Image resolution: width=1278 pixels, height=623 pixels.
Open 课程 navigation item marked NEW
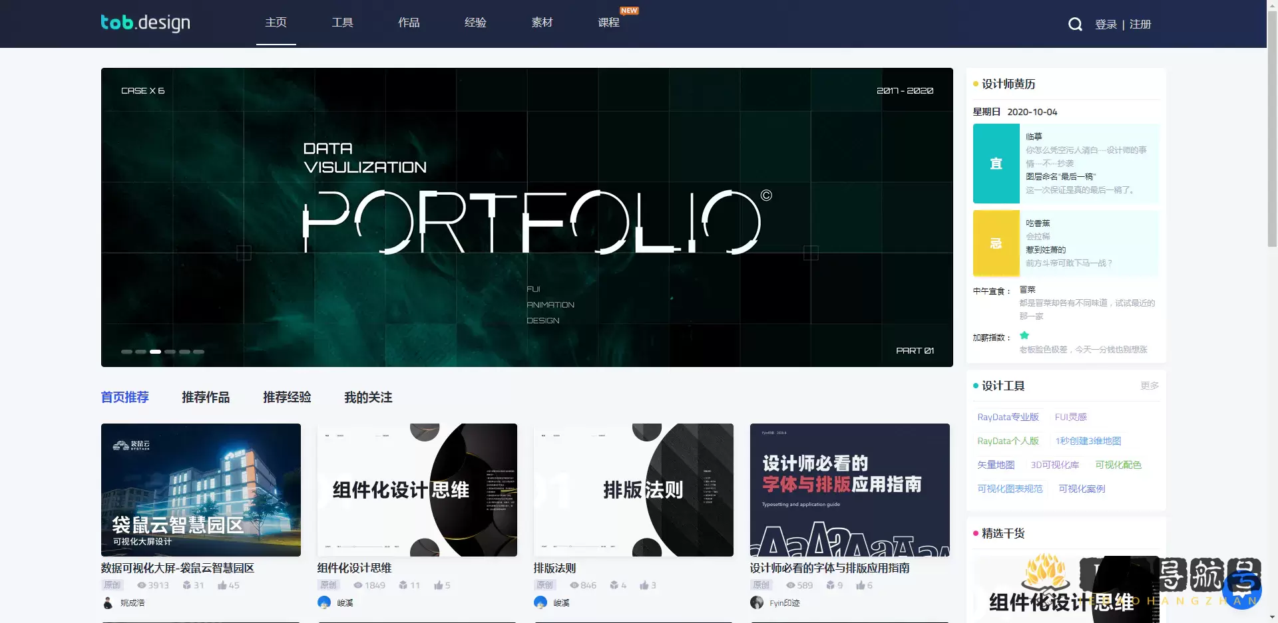click(609, 23)
